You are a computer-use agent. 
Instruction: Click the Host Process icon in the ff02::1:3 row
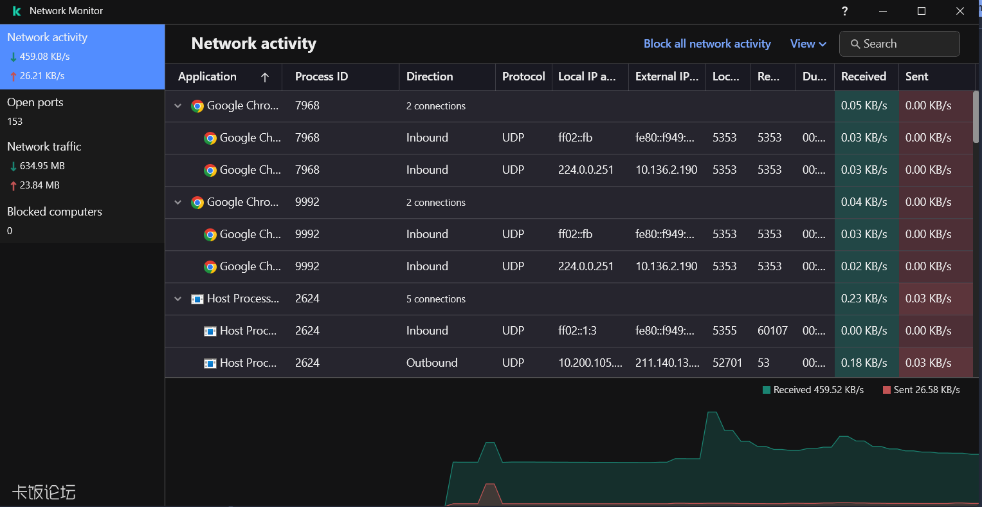point(210,331)
